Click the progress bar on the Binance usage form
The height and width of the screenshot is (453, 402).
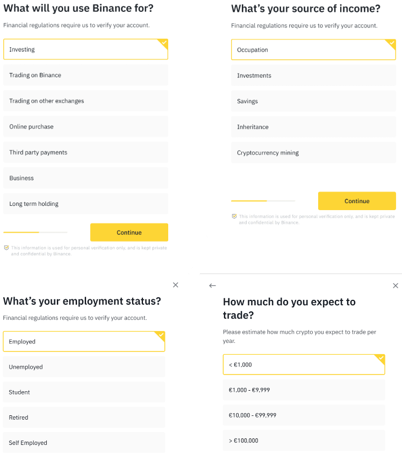tap(35, 232)
